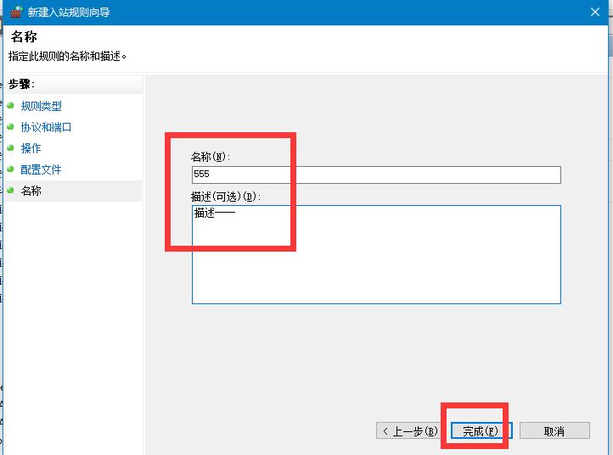The image size is (613, 455).
Task: Click green bullet beside 协议和端口
Action: click(x=10, y=126)
